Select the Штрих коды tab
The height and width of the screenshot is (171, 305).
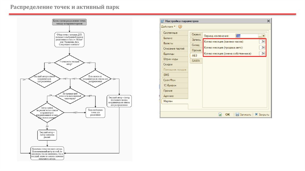(x=175, y=59)
